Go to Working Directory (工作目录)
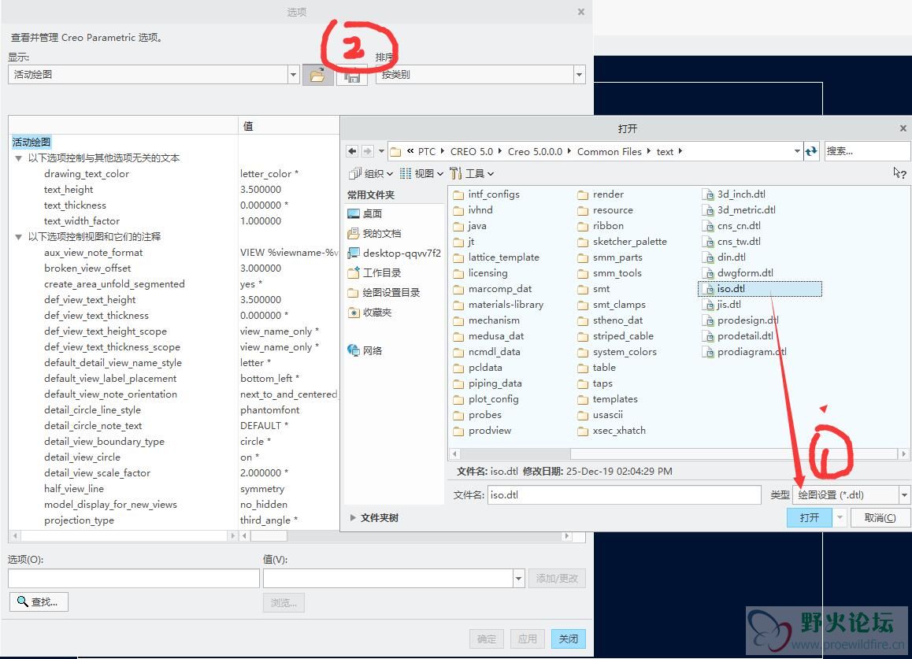The height and width of the screenshot is (659, 912). point(374,272)
